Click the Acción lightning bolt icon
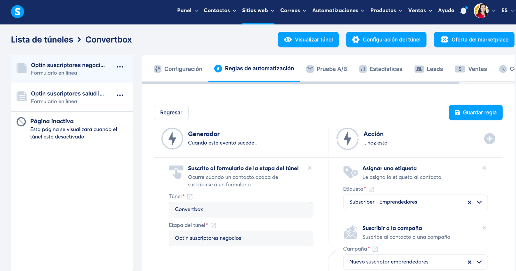This screenshot has height=271, width=516. [348, 138]
